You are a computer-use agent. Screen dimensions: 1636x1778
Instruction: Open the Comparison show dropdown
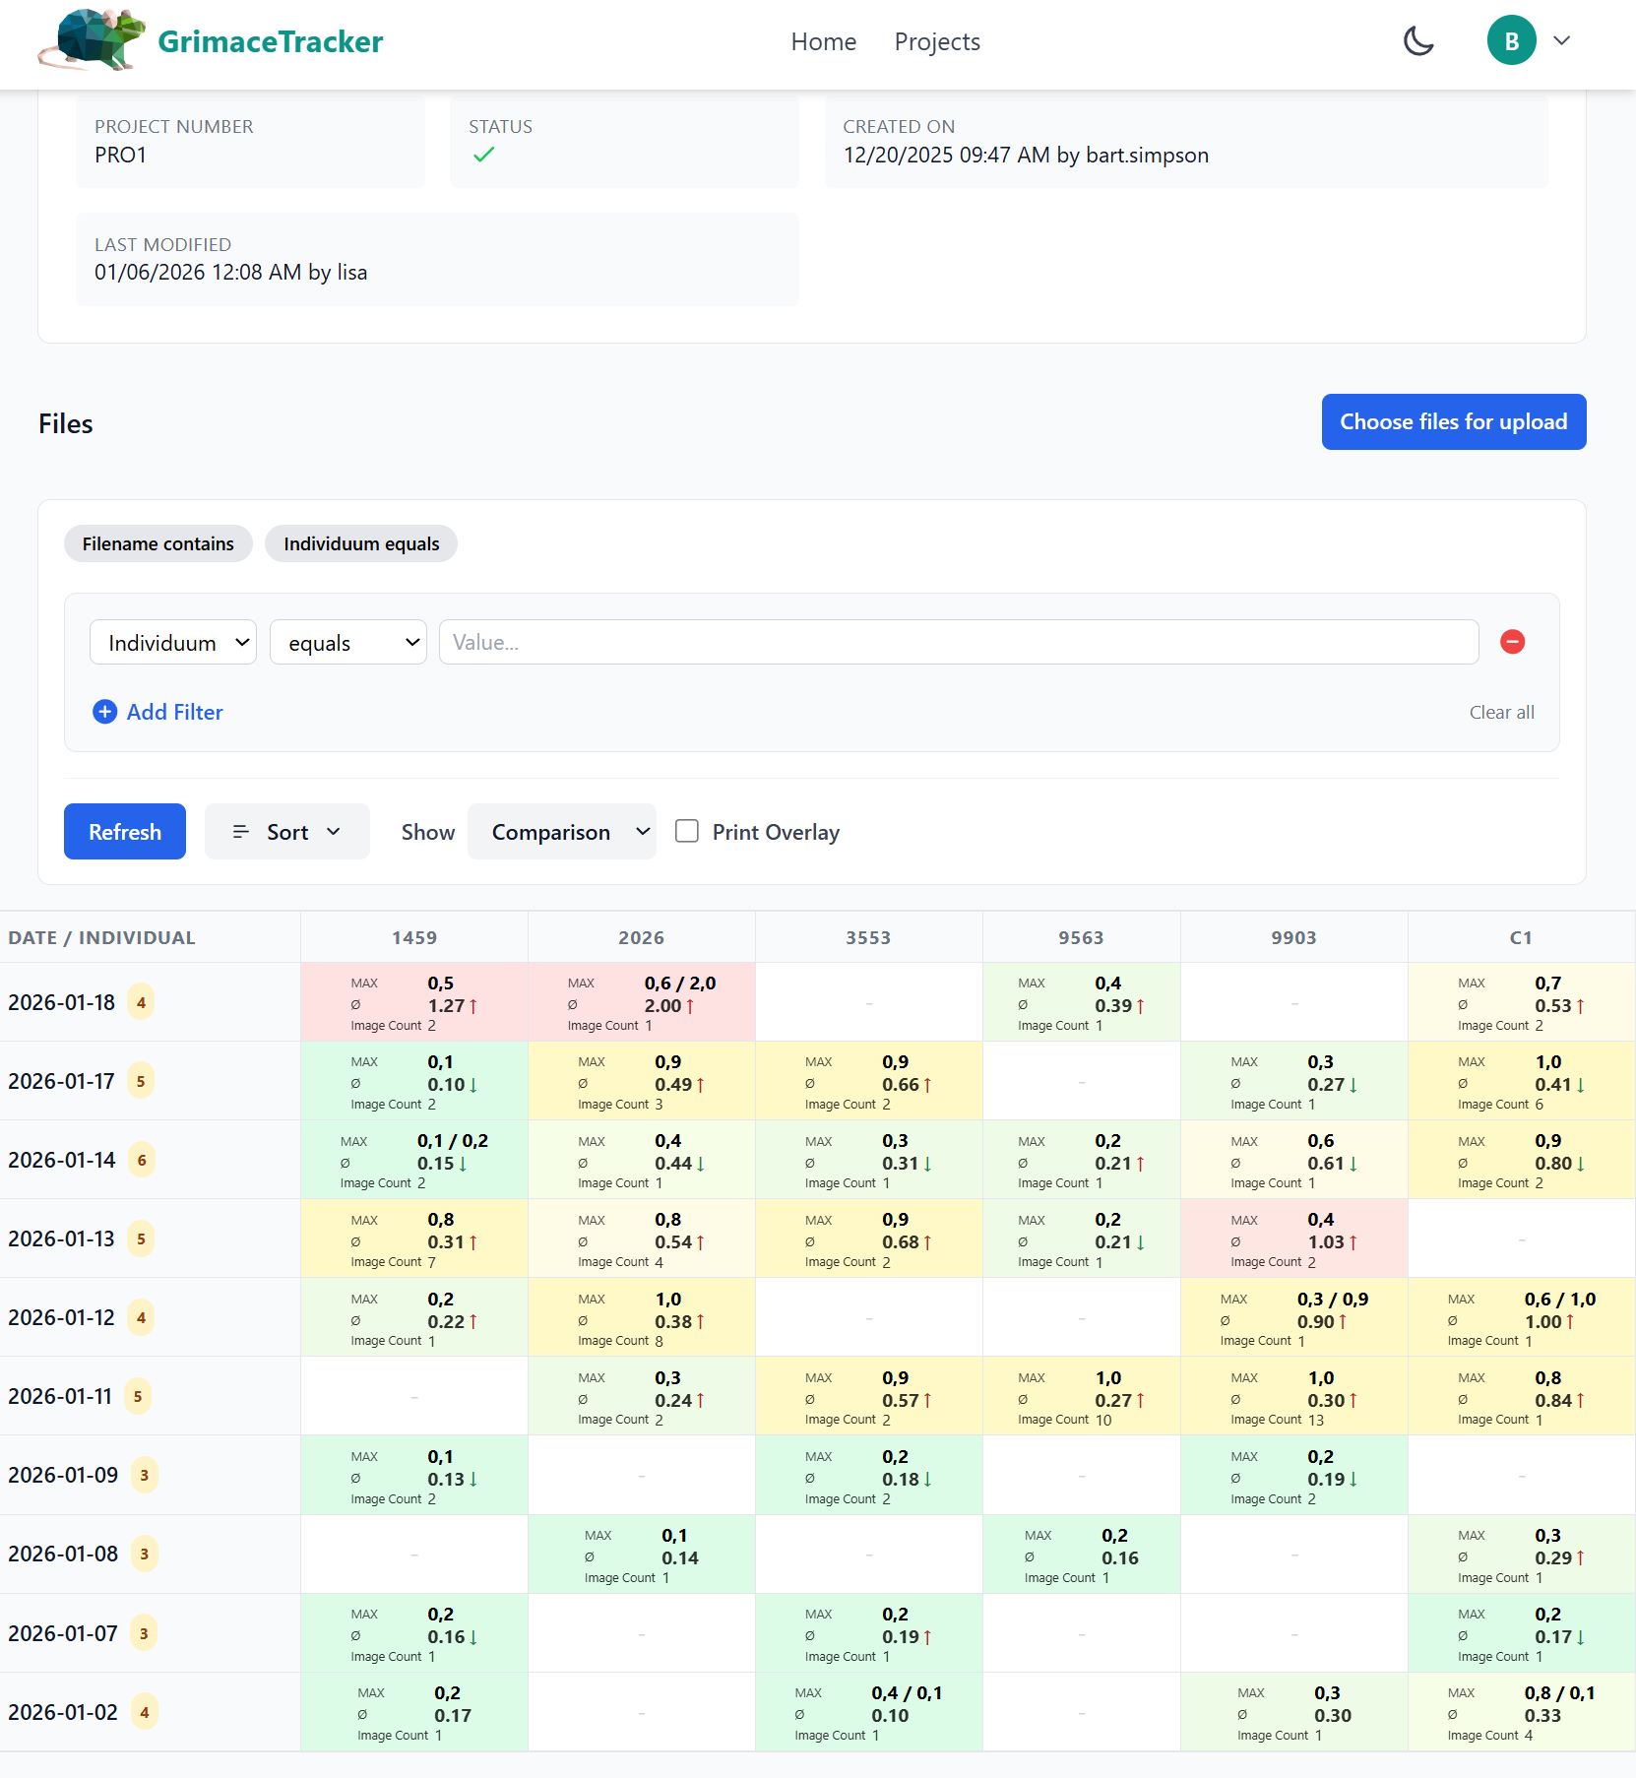point(561,832)
